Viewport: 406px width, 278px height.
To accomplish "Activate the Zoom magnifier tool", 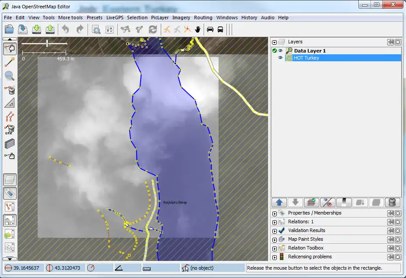I will click(x=10, y=76).
